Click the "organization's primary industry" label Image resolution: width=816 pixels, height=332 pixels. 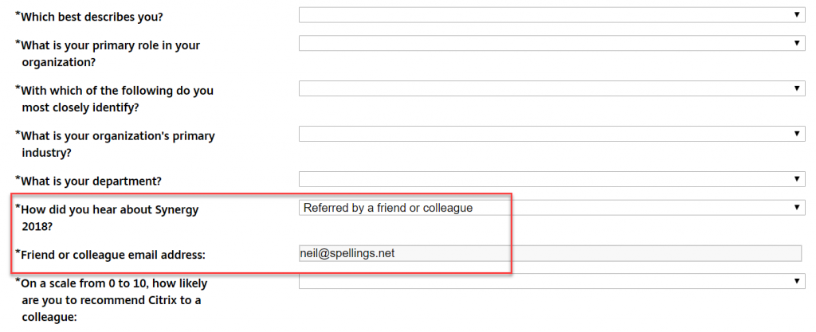(x=117, y=144)
